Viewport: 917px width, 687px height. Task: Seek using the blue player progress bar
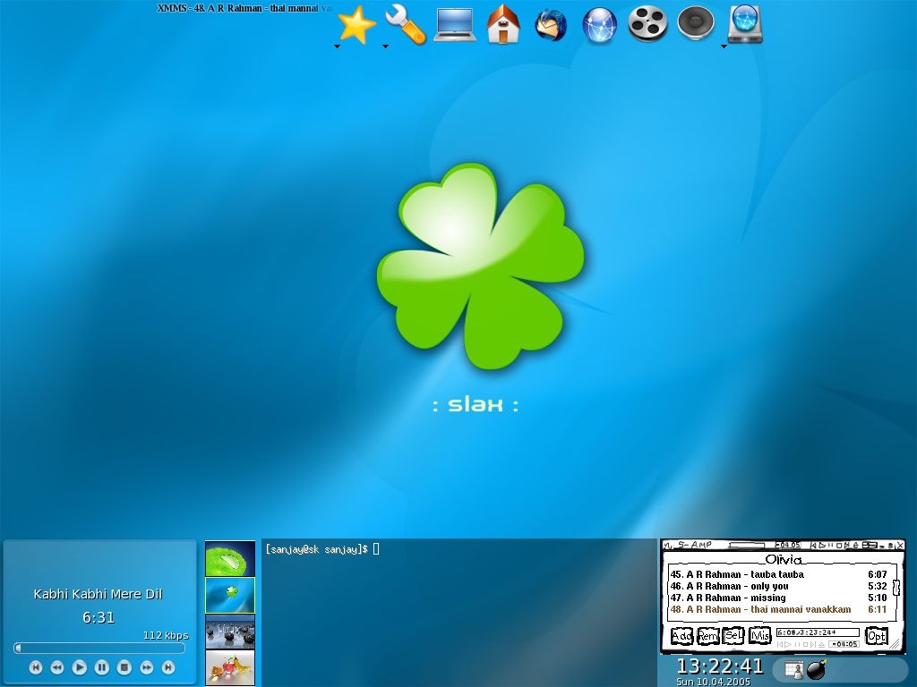(99, 648)
